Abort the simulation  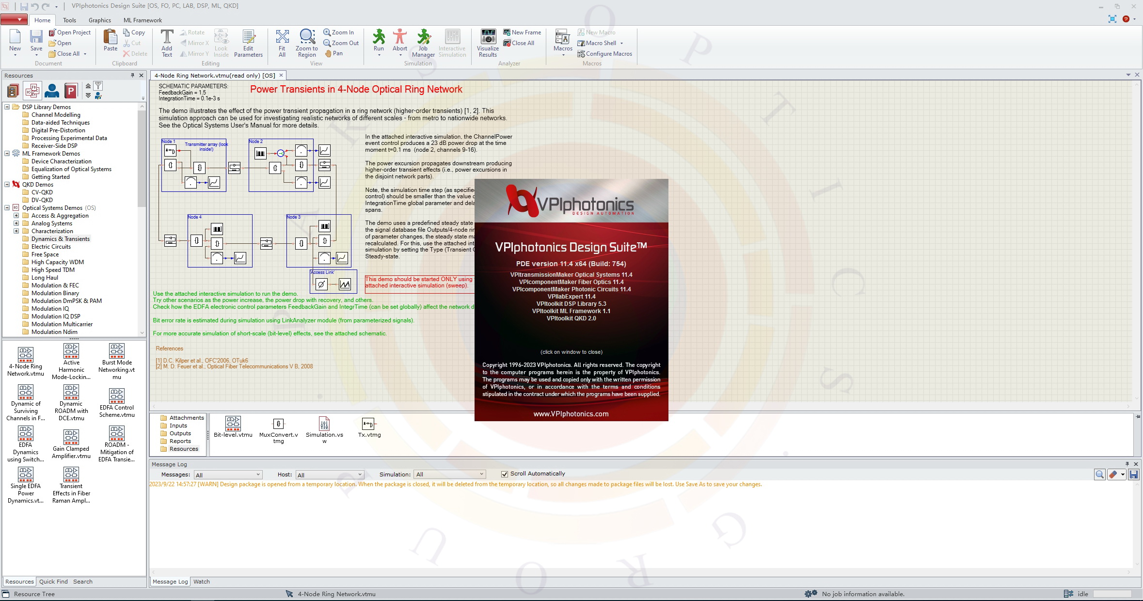(x=400, y=42)
